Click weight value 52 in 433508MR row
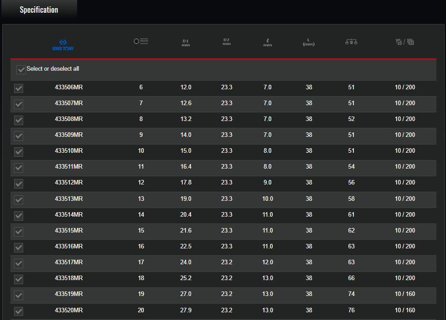This screenshot has width=446, height=320. (x=351, y=119)
